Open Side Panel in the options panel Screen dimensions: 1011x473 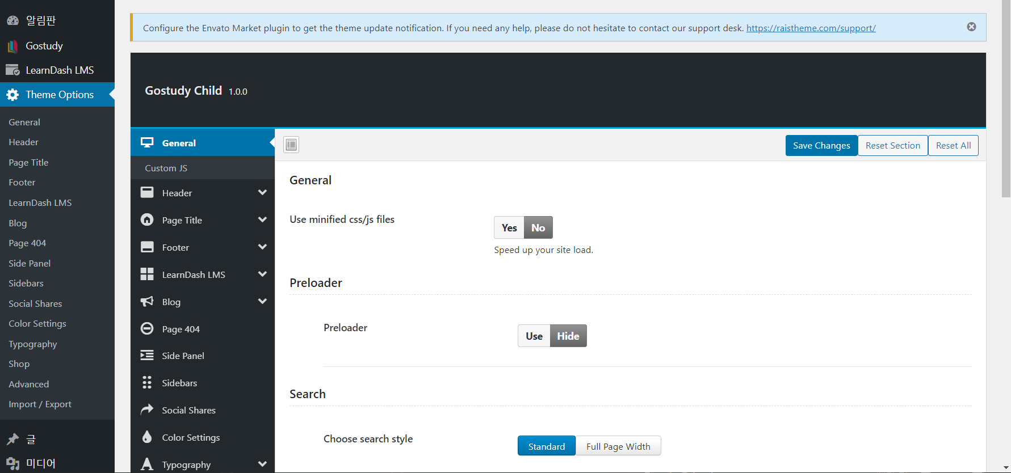pos(203,356)
